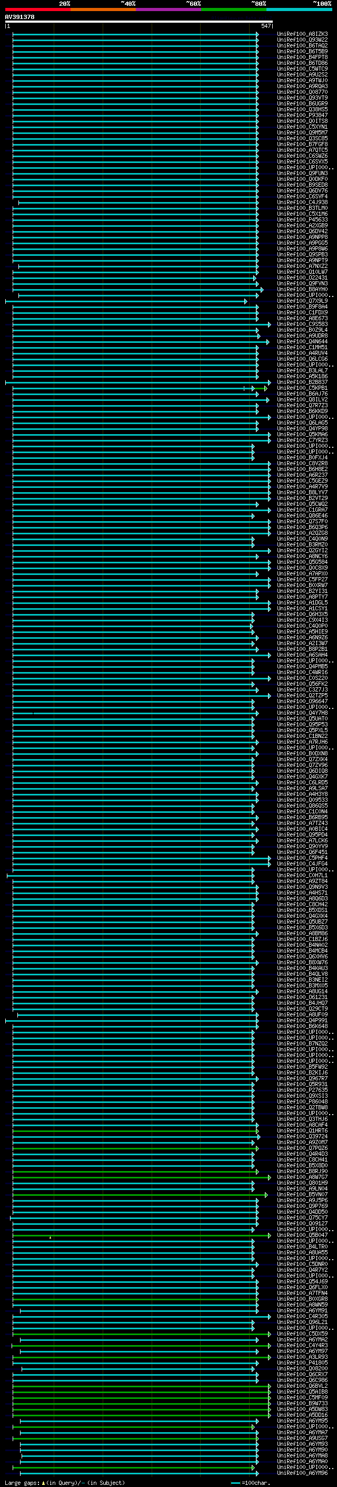
Task: Select label UniRef100_B2YI31
Action: (x=302, y=591)
